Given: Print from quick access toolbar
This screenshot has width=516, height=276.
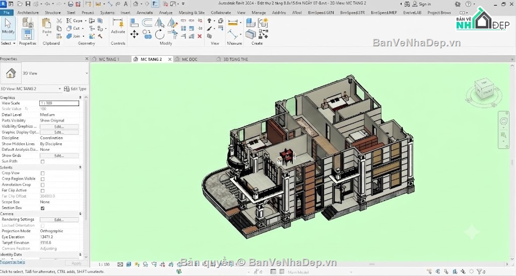Looking at the screenshot, I should tap(71, 4).
